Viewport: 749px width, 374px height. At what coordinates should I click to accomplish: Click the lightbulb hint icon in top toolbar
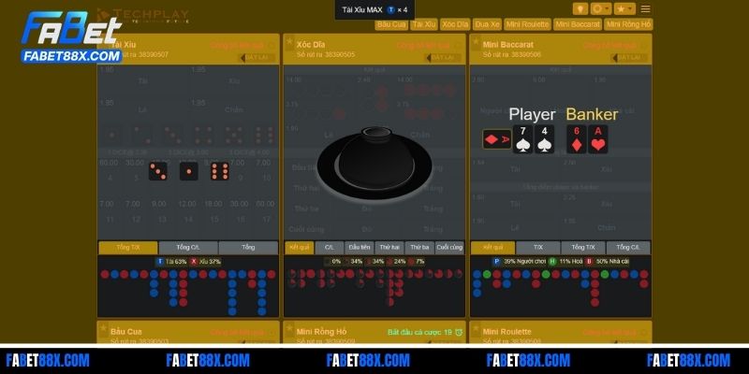580,9
